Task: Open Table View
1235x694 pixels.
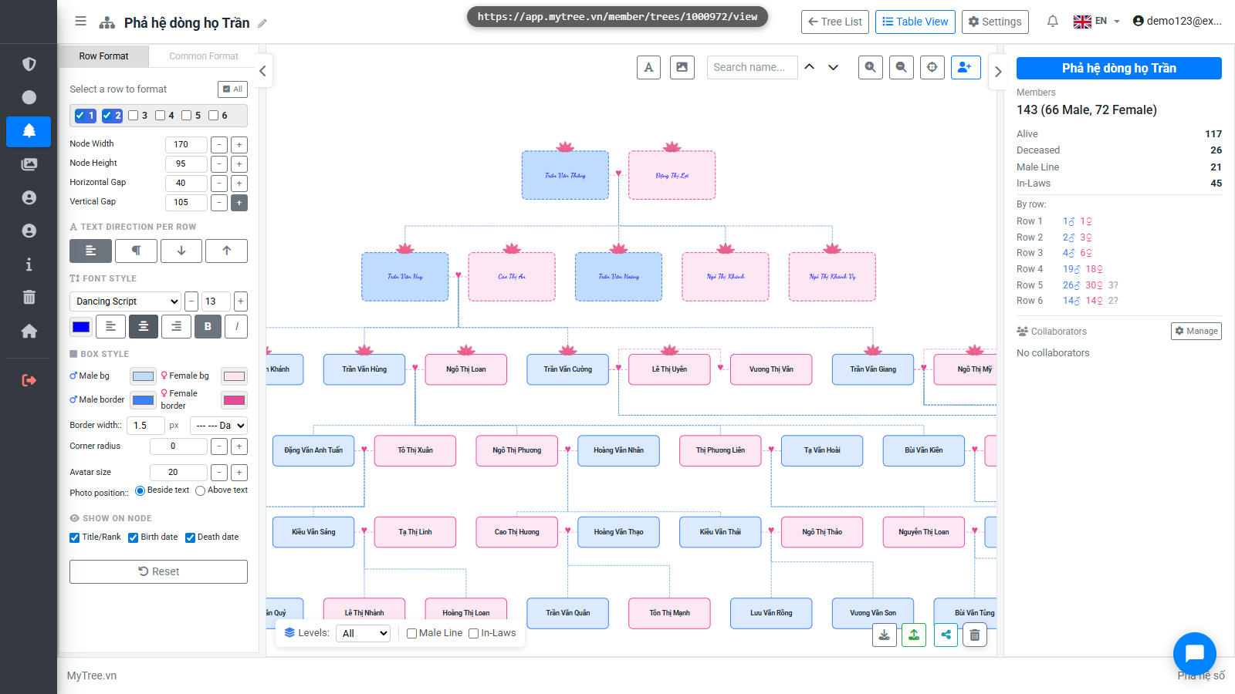Action: pos(915,22)
